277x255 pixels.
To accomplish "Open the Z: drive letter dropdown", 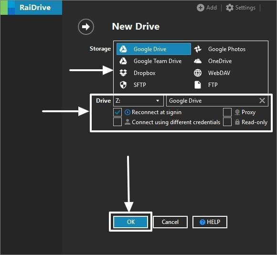I will tap(138, 101).
